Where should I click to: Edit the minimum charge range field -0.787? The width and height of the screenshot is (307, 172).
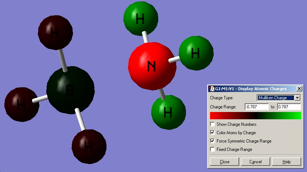pyautogui.click(x=257, y=107)
